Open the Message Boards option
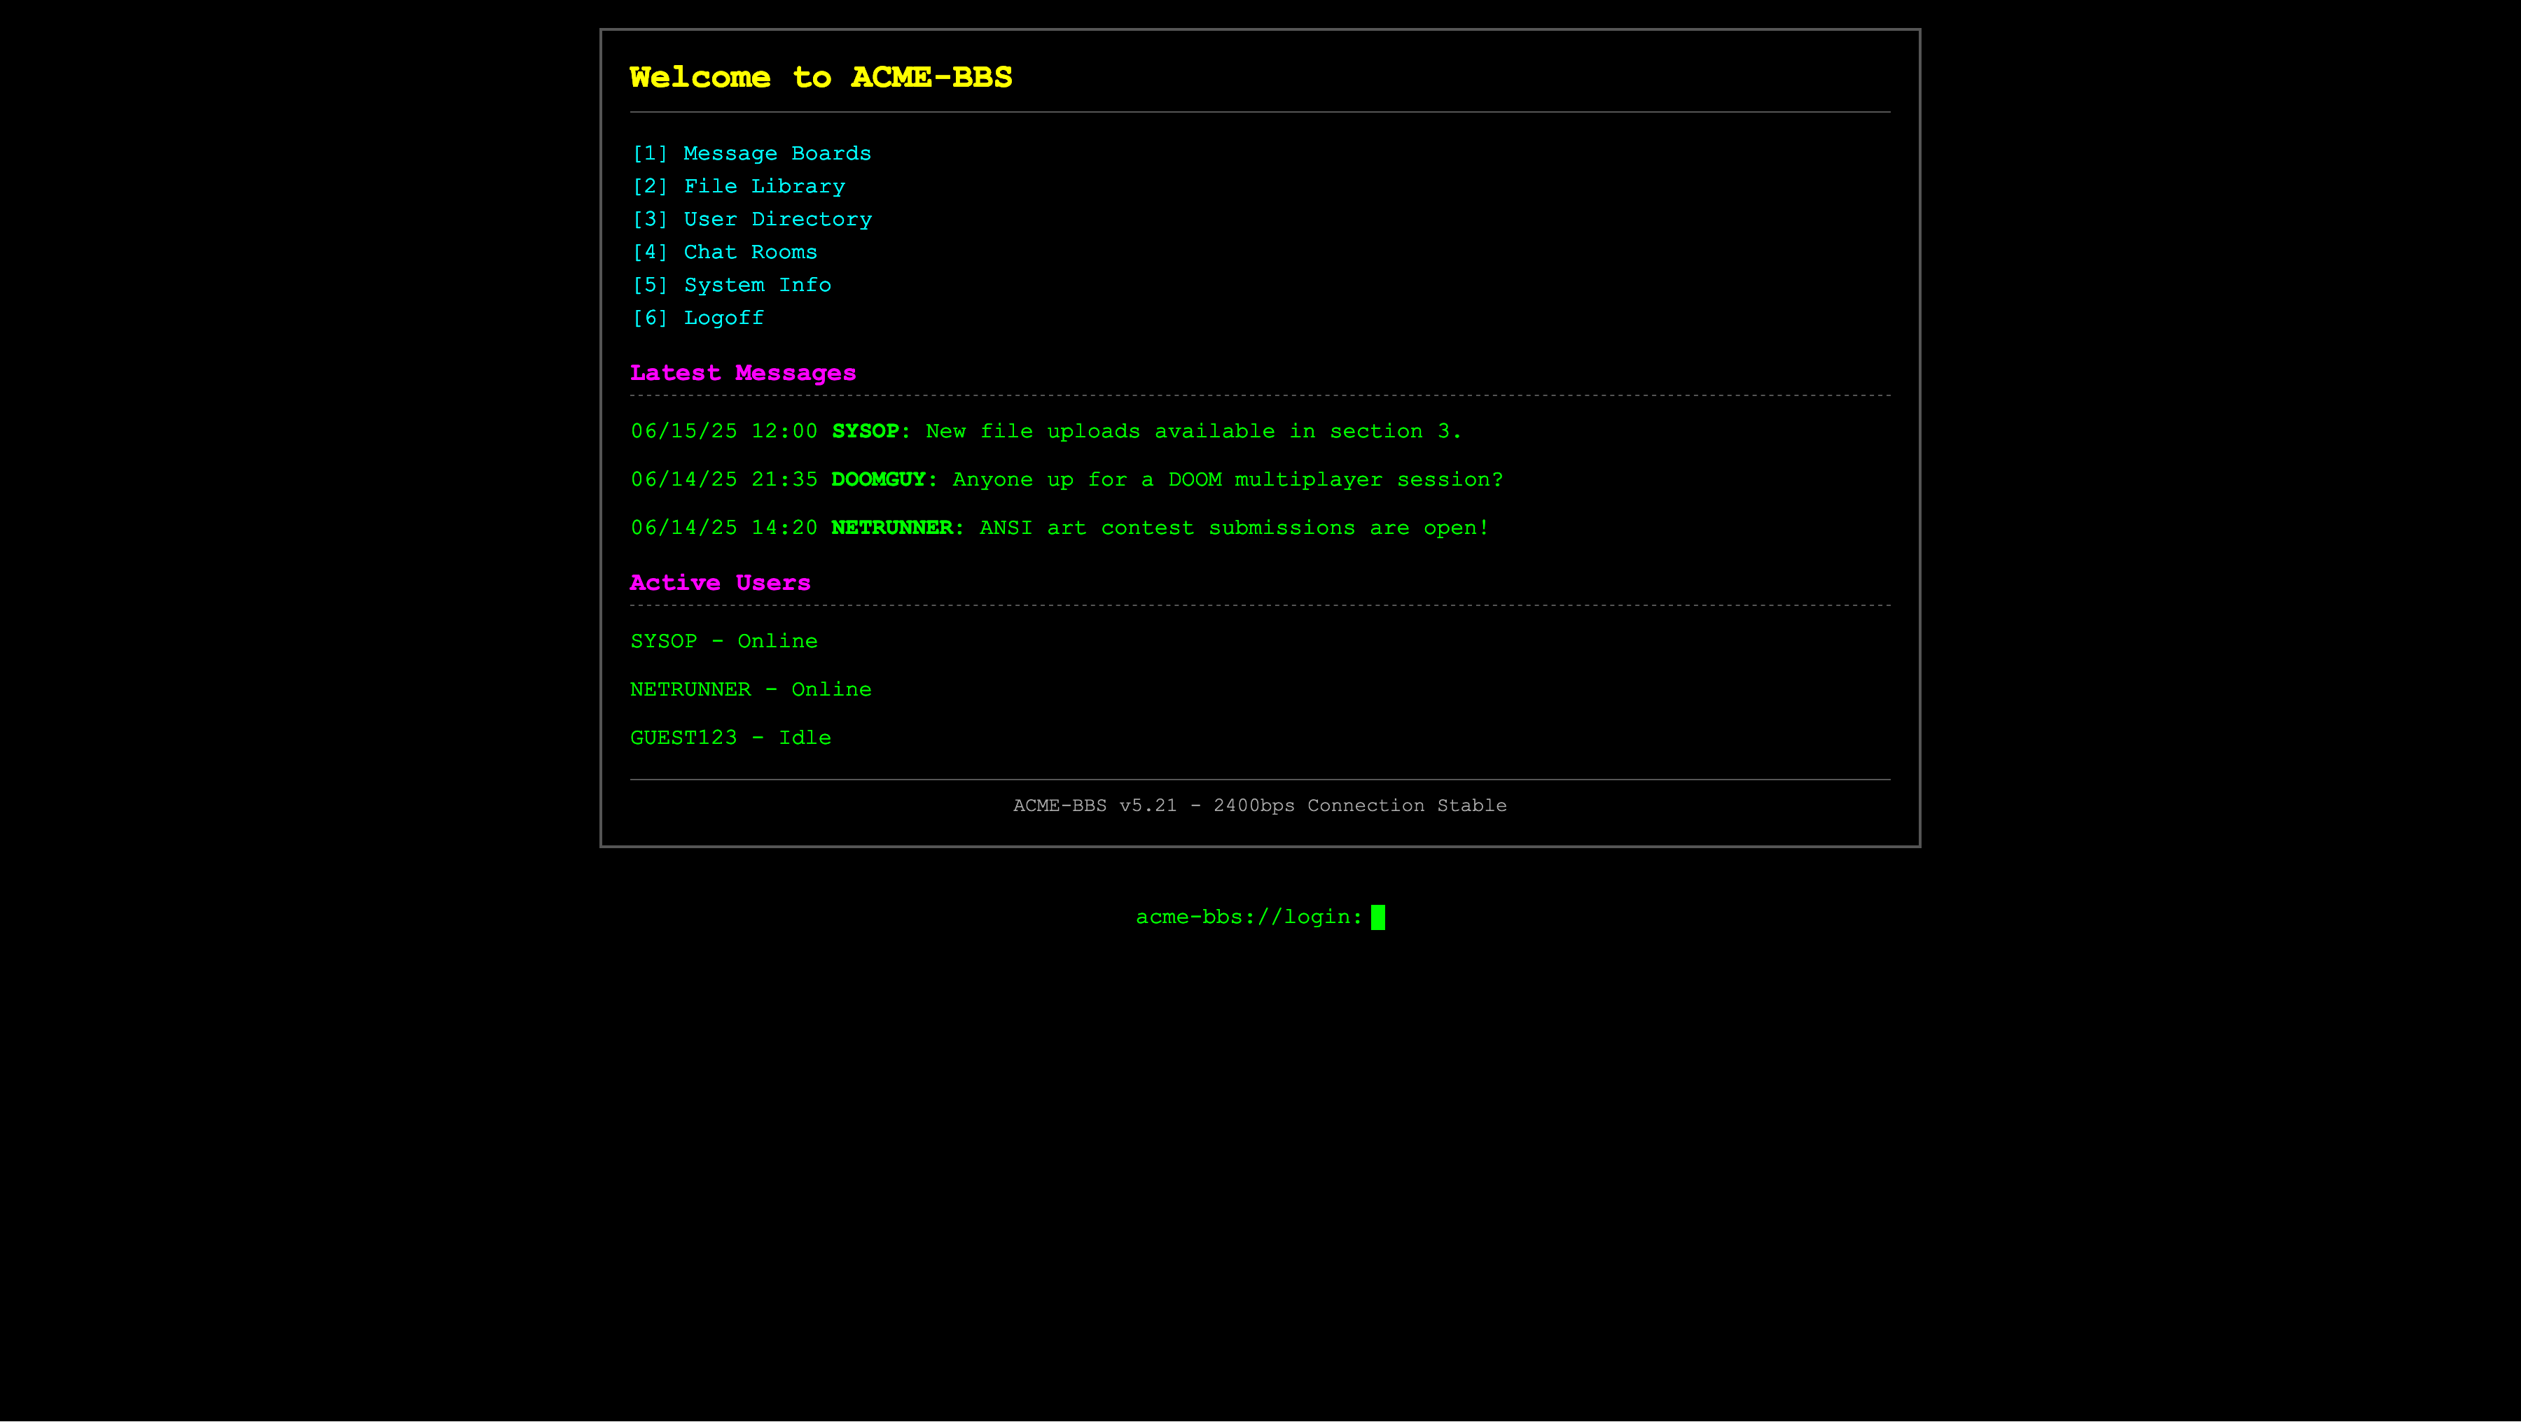This screenshot has width=2521, height=1422. 751,153
